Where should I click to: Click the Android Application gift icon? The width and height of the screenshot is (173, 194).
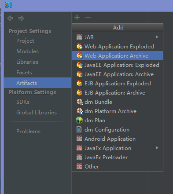(79, 139)
